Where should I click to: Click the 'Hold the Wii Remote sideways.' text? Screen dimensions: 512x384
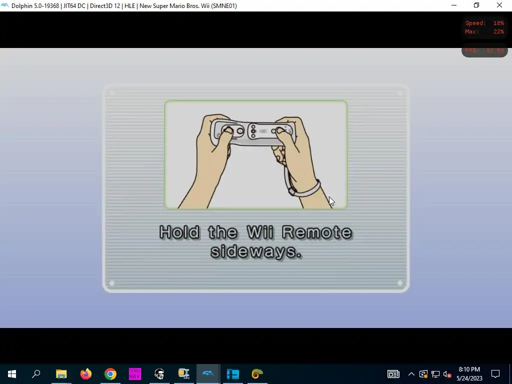click(255, 242)
